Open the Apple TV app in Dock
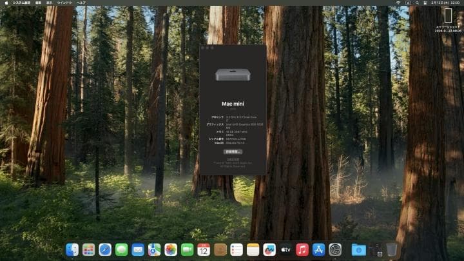Image resolution: width=464 pixels, height=261 pixels. 285,249
